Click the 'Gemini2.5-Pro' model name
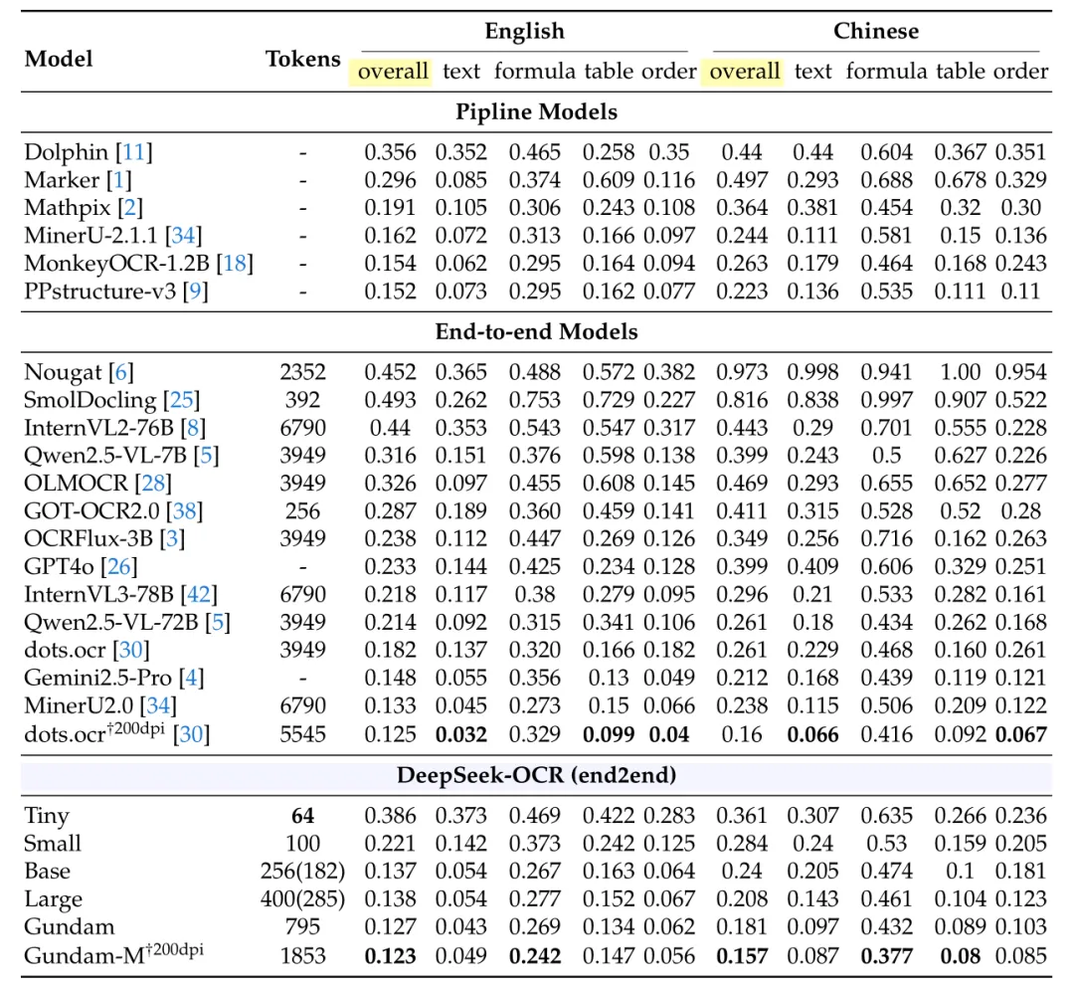This screenshot has width=1074, height=987. (x=97, y=678)
